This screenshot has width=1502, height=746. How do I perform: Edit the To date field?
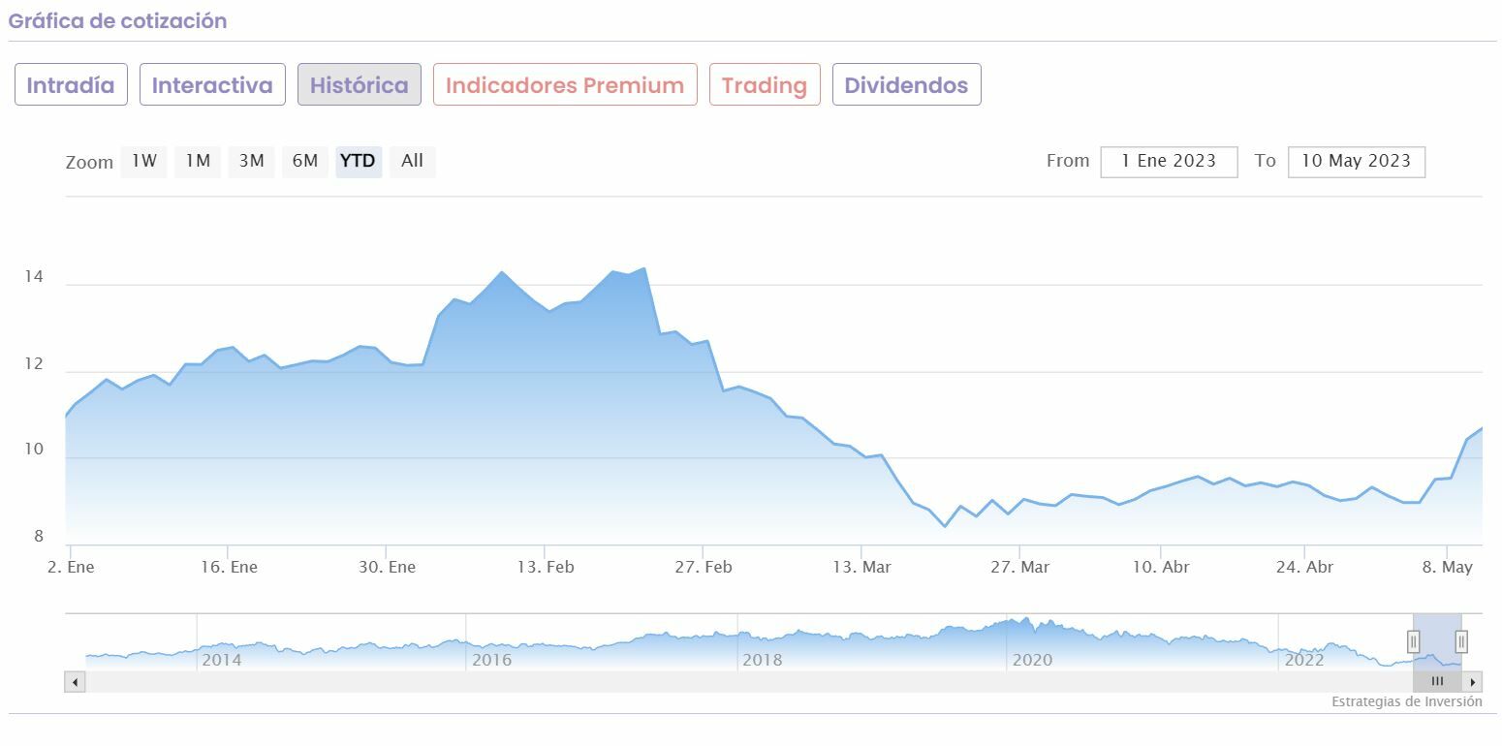coord(1356,162)
